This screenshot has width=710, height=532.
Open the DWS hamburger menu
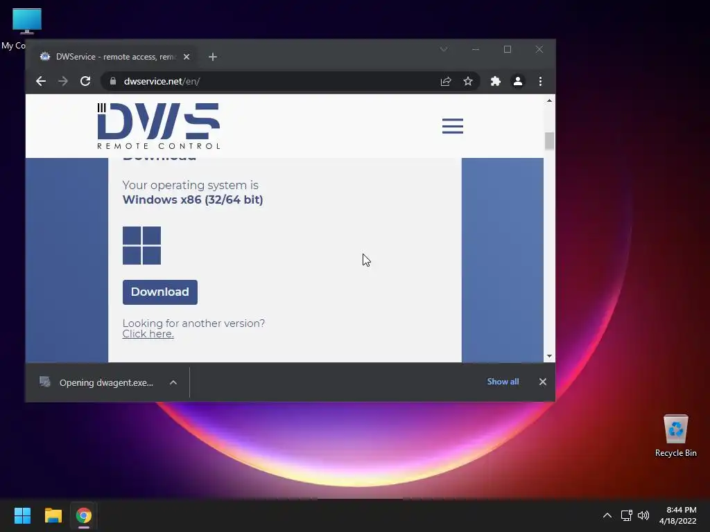(452, 126)
